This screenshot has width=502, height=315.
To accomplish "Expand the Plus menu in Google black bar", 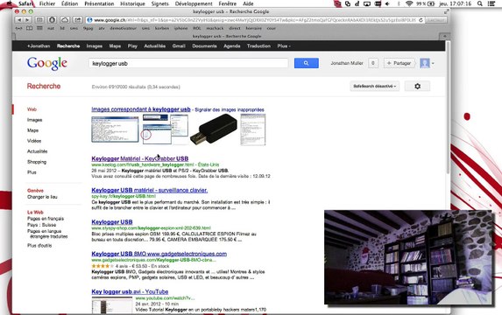I will 284,46.
